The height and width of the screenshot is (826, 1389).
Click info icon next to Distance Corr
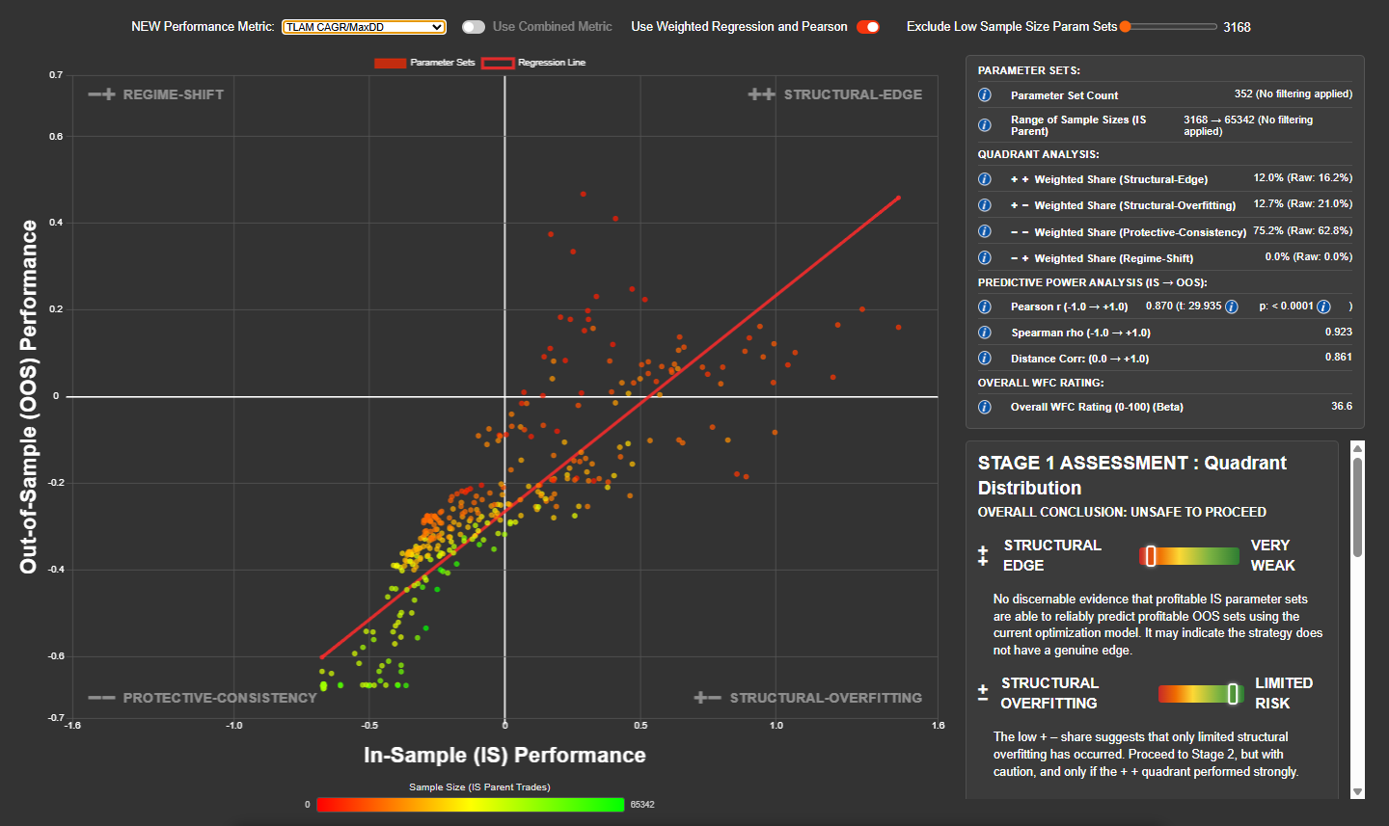(985, 359)
